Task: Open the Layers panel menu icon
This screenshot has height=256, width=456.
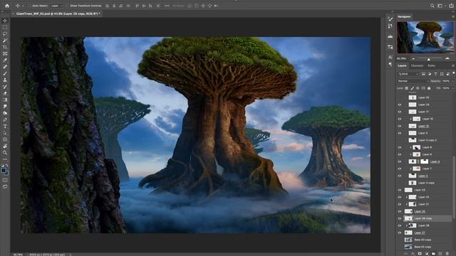Action: tap(453, 66)
